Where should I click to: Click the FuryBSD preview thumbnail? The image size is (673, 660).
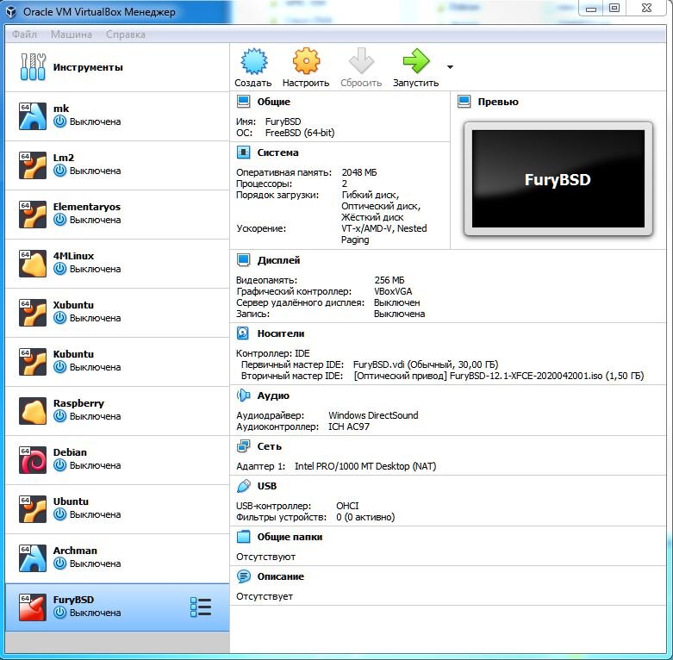click(x=558, y=178)
